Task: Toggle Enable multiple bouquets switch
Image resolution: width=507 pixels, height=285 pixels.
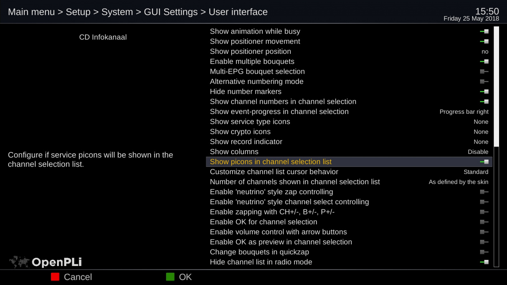Action: (484, 61)
